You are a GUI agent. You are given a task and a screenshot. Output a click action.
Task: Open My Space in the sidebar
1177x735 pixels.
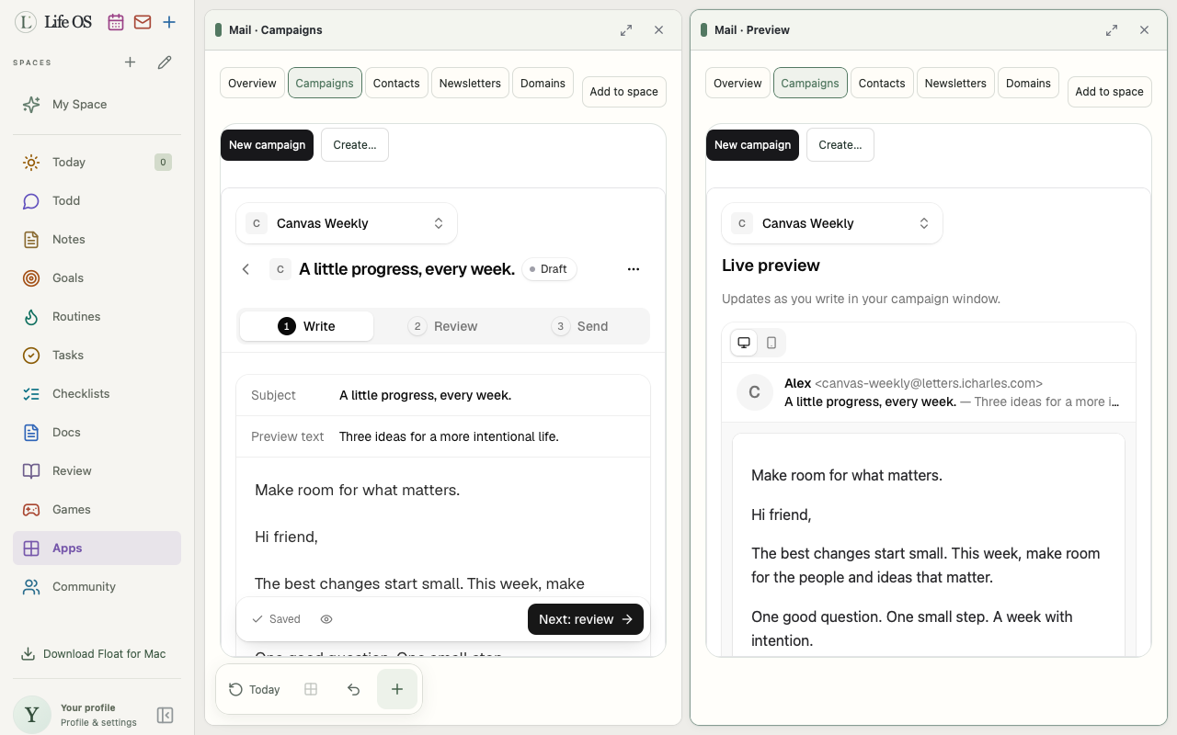[97, 105]
